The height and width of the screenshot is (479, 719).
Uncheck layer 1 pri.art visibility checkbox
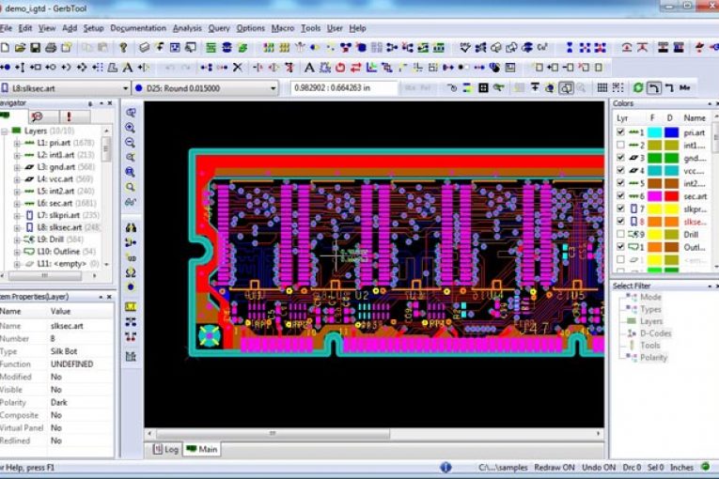click(620, 132)
